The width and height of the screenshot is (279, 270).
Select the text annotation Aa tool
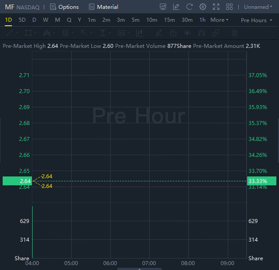(121, 33)
